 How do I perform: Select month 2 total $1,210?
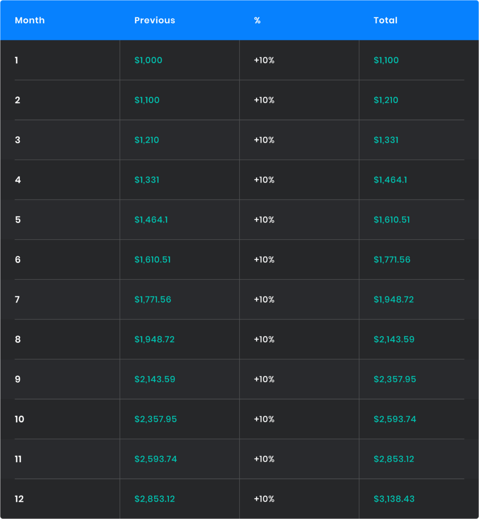(386, 100)
